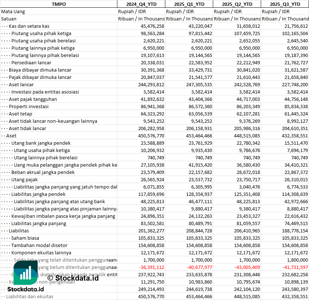Click Kas dan setara kas value 45,476,258
The height and width of the screenshot is (300, 309).
[x=152, y=26]
